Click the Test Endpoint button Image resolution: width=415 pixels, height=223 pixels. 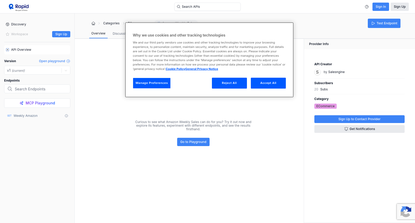point(384,23)
